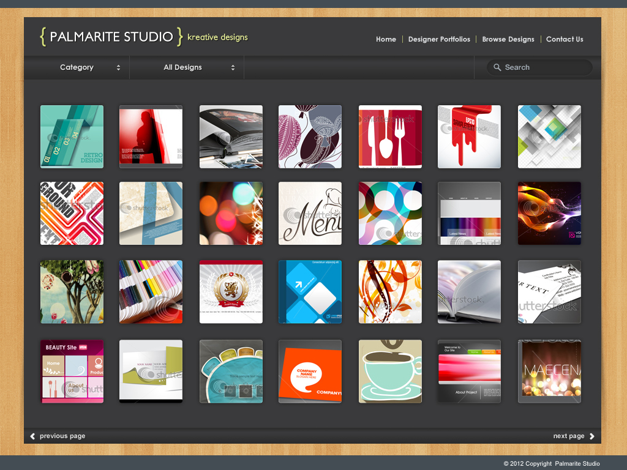Viewport: 627px width, 470px height.
Task: Open the beige blue business card thumbnail
Action: click(151, 214)
